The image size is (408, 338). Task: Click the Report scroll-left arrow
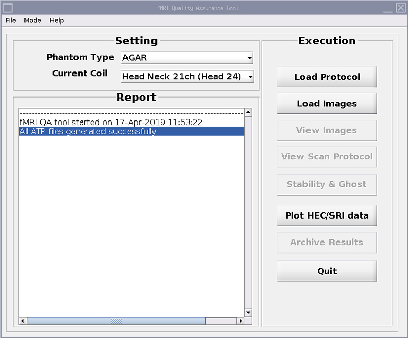click(x=23, y=321)
